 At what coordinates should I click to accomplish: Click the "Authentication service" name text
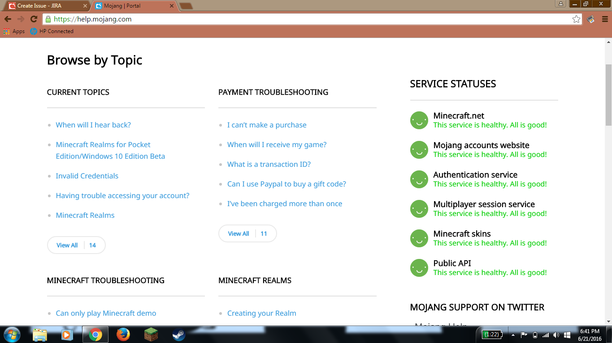475,175
